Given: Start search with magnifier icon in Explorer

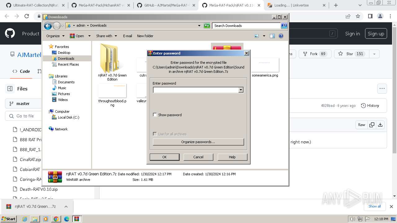Looking at the screenshot, I should 284,26.
